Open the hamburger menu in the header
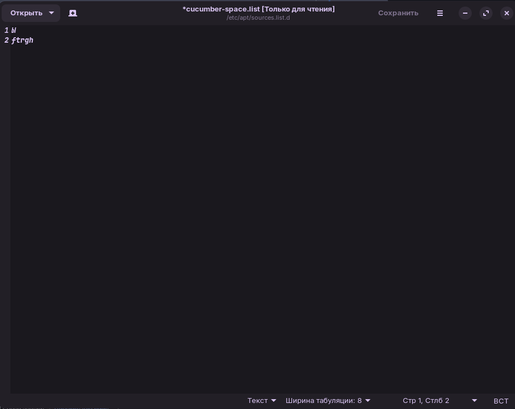 (x=440, y=13)
